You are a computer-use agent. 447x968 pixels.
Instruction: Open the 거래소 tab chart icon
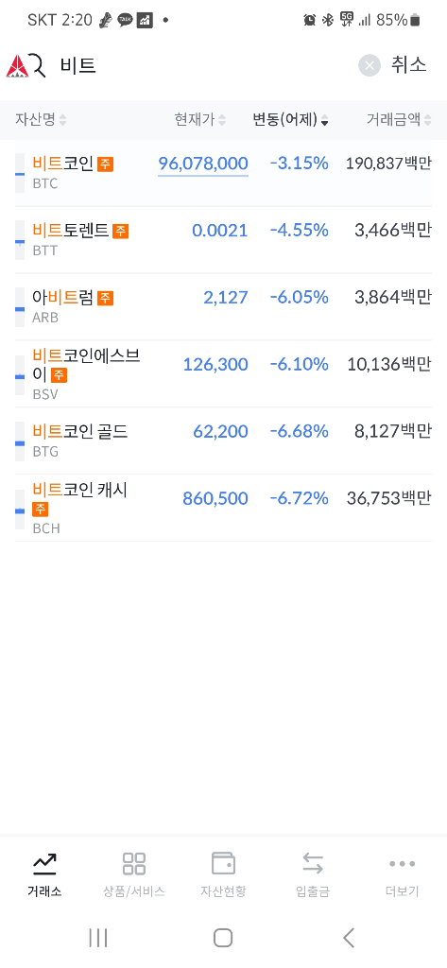pos(44,863)
